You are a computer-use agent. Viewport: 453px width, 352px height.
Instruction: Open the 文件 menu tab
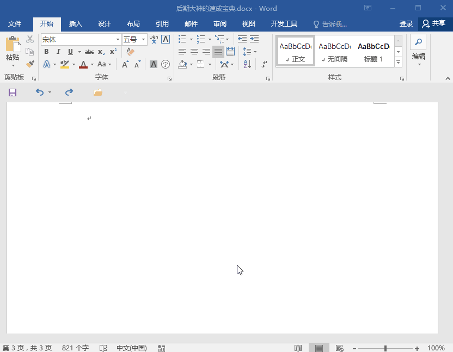click(15, 24)
